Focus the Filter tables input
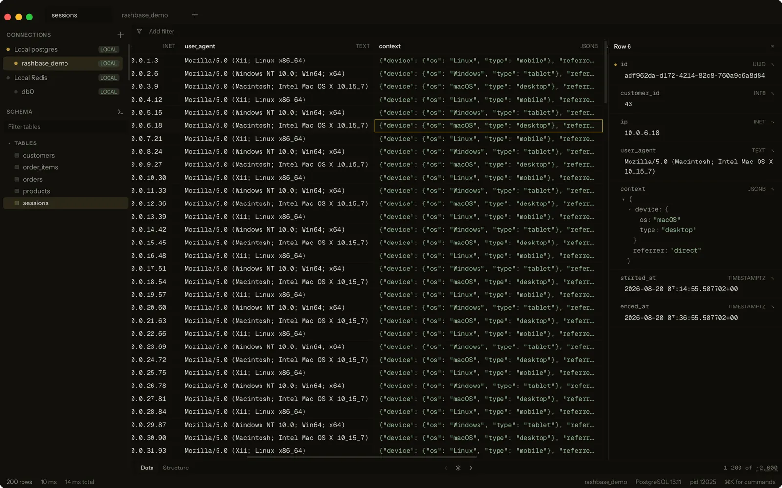Screen dimensions: 782x488 [x=65, y=127]
